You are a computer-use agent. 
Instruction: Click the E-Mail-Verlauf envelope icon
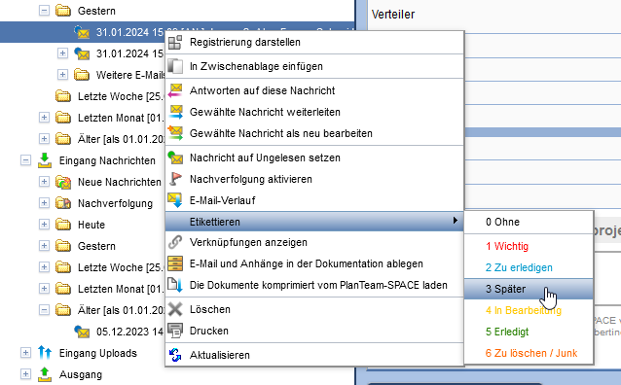[x=175, y=200]
